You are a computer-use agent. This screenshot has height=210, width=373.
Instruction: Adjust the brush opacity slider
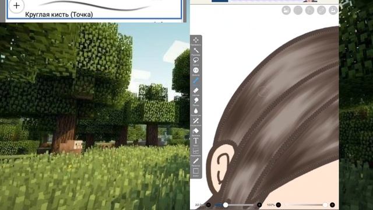click(305, 205)
